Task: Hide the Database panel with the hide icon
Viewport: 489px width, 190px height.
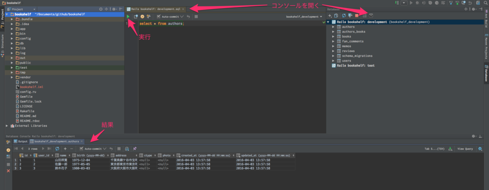Action: pyautogui.click(x=480, y=9)
